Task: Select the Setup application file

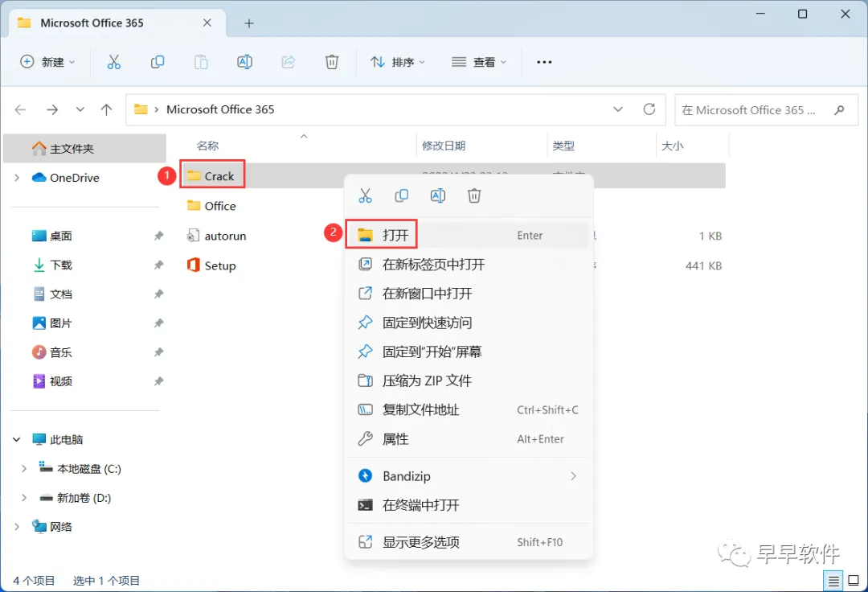Action: click(x=211, y=265)
